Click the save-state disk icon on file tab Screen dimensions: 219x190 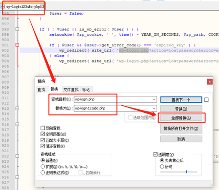tap(3, 7)
